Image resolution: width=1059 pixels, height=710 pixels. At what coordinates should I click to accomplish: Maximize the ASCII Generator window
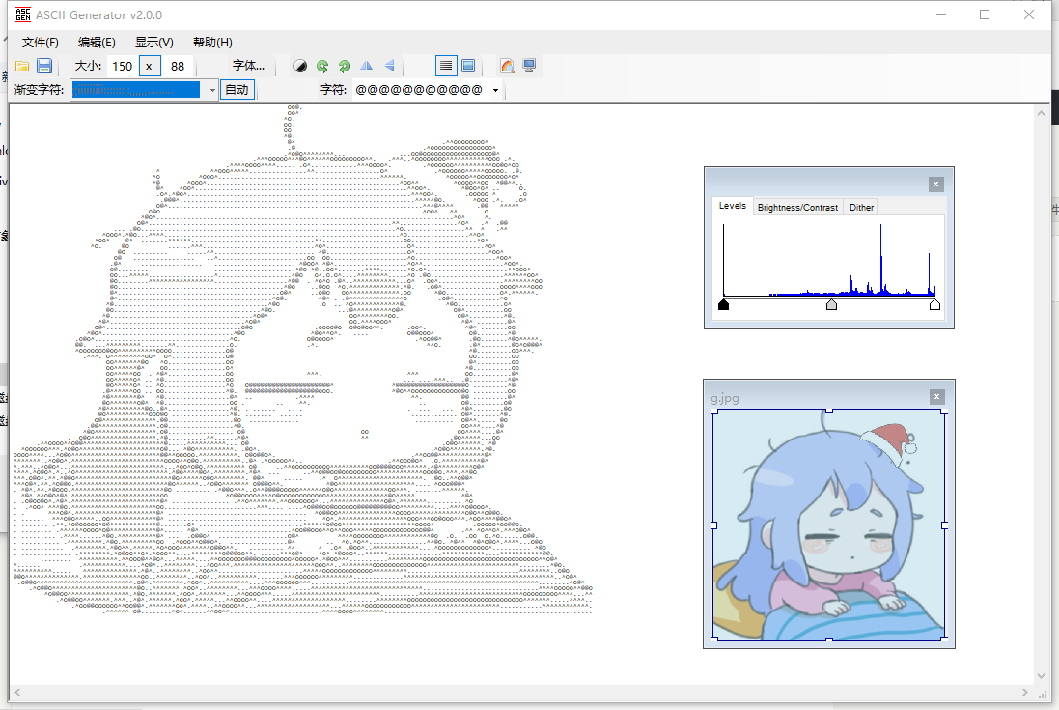[985, 14]
